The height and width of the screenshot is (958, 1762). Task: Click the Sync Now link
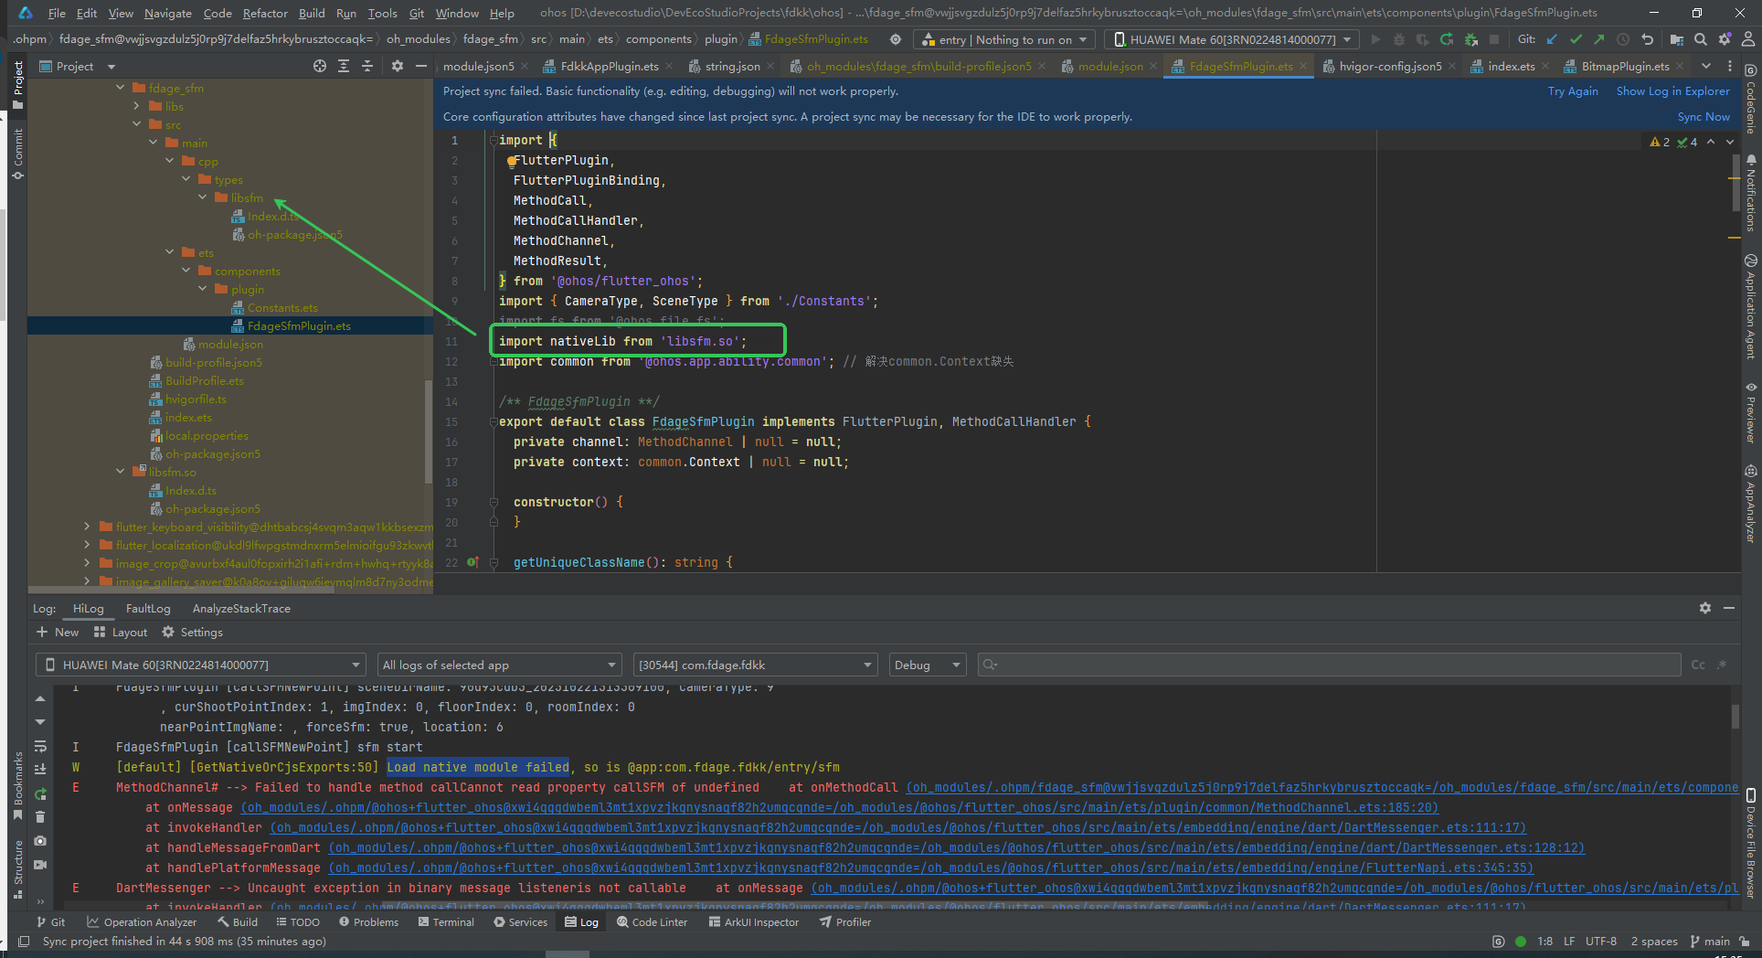[1703, 117]
